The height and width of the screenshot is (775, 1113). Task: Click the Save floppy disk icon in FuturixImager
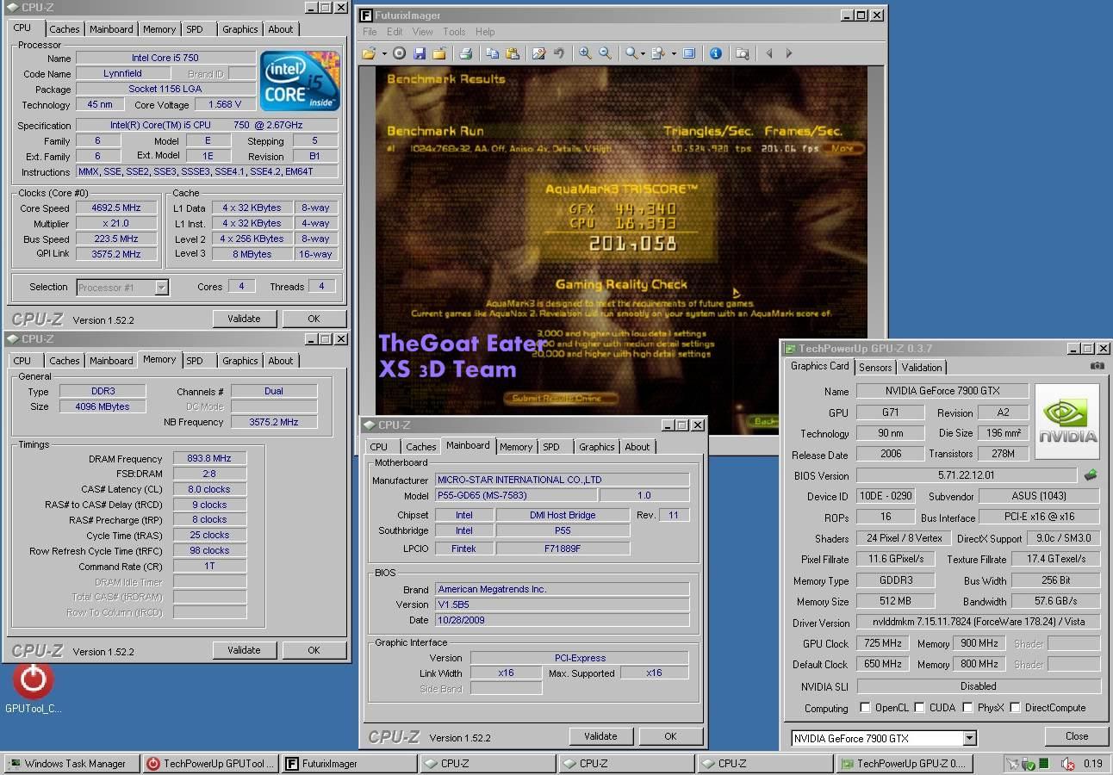click(x=420, y=53)
